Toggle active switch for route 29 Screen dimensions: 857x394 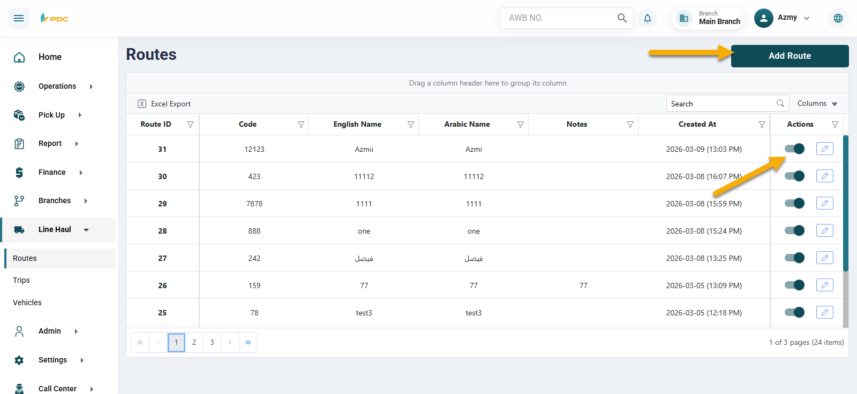point(794,203)
